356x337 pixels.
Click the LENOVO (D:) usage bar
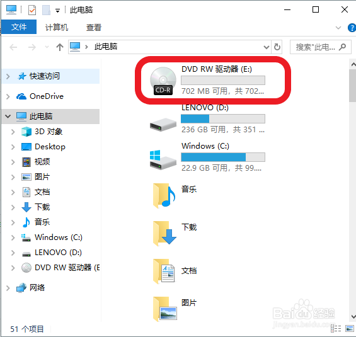click(x=223, y=118)
